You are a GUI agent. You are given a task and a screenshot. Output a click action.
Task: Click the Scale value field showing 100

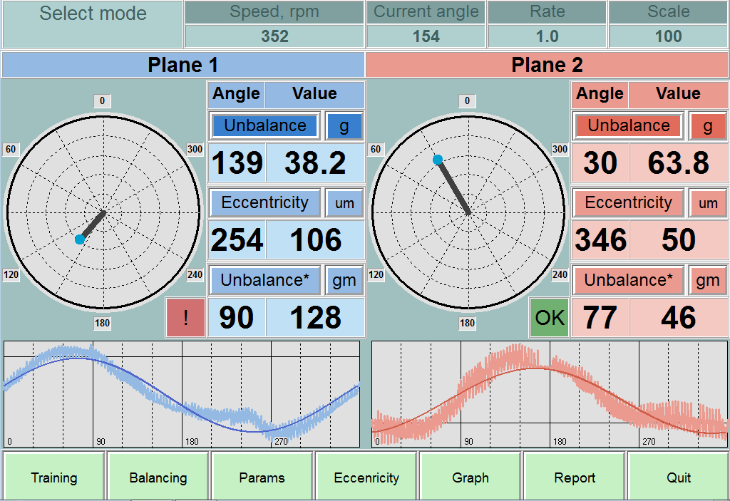[x=668, y=36]
